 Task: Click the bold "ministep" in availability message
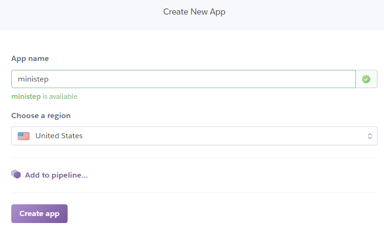point(26,97)
